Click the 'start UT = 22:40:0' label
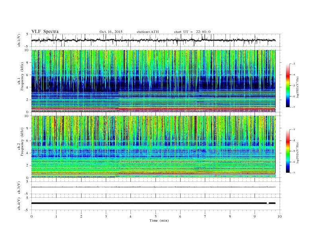The width and height of the screenshot is (315, 243). tap(192, 32)
